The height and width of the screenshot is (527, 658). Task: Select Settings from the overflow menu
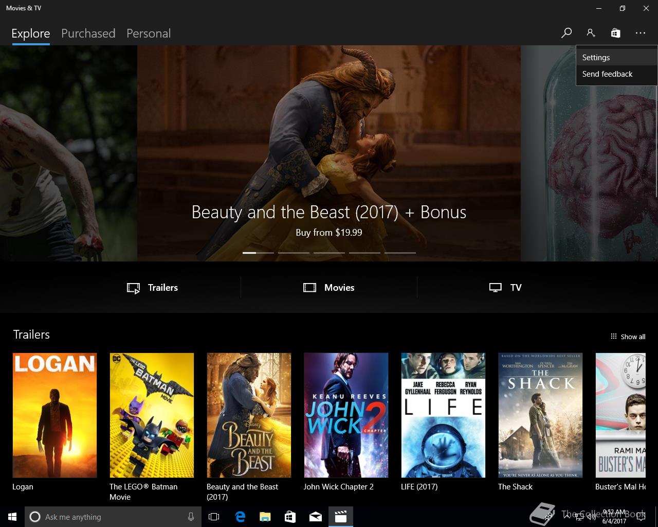616,58
